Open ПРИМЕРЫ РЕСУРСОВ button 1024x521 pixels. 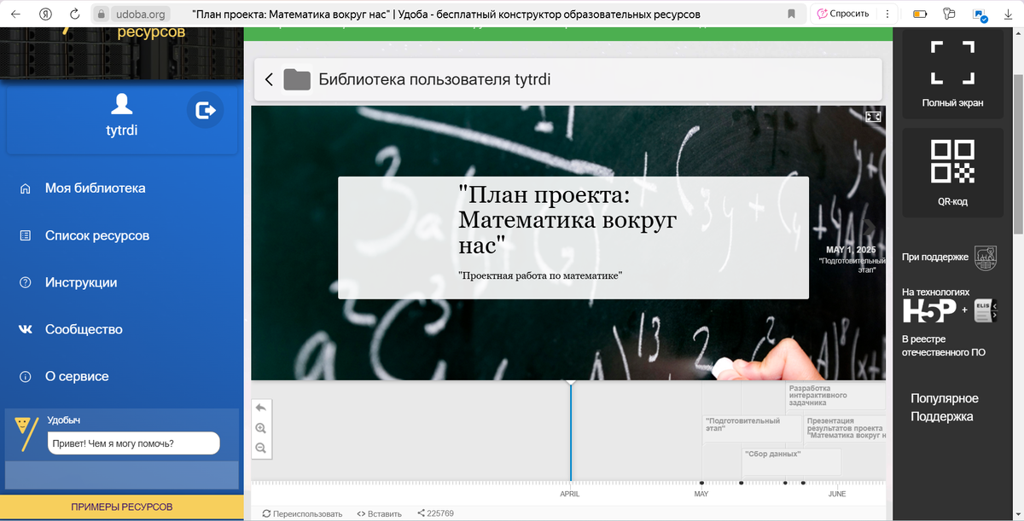121,507
